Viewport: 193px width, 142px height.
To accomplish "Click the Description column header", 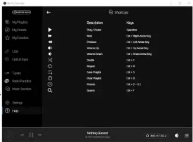I will 95,23.
